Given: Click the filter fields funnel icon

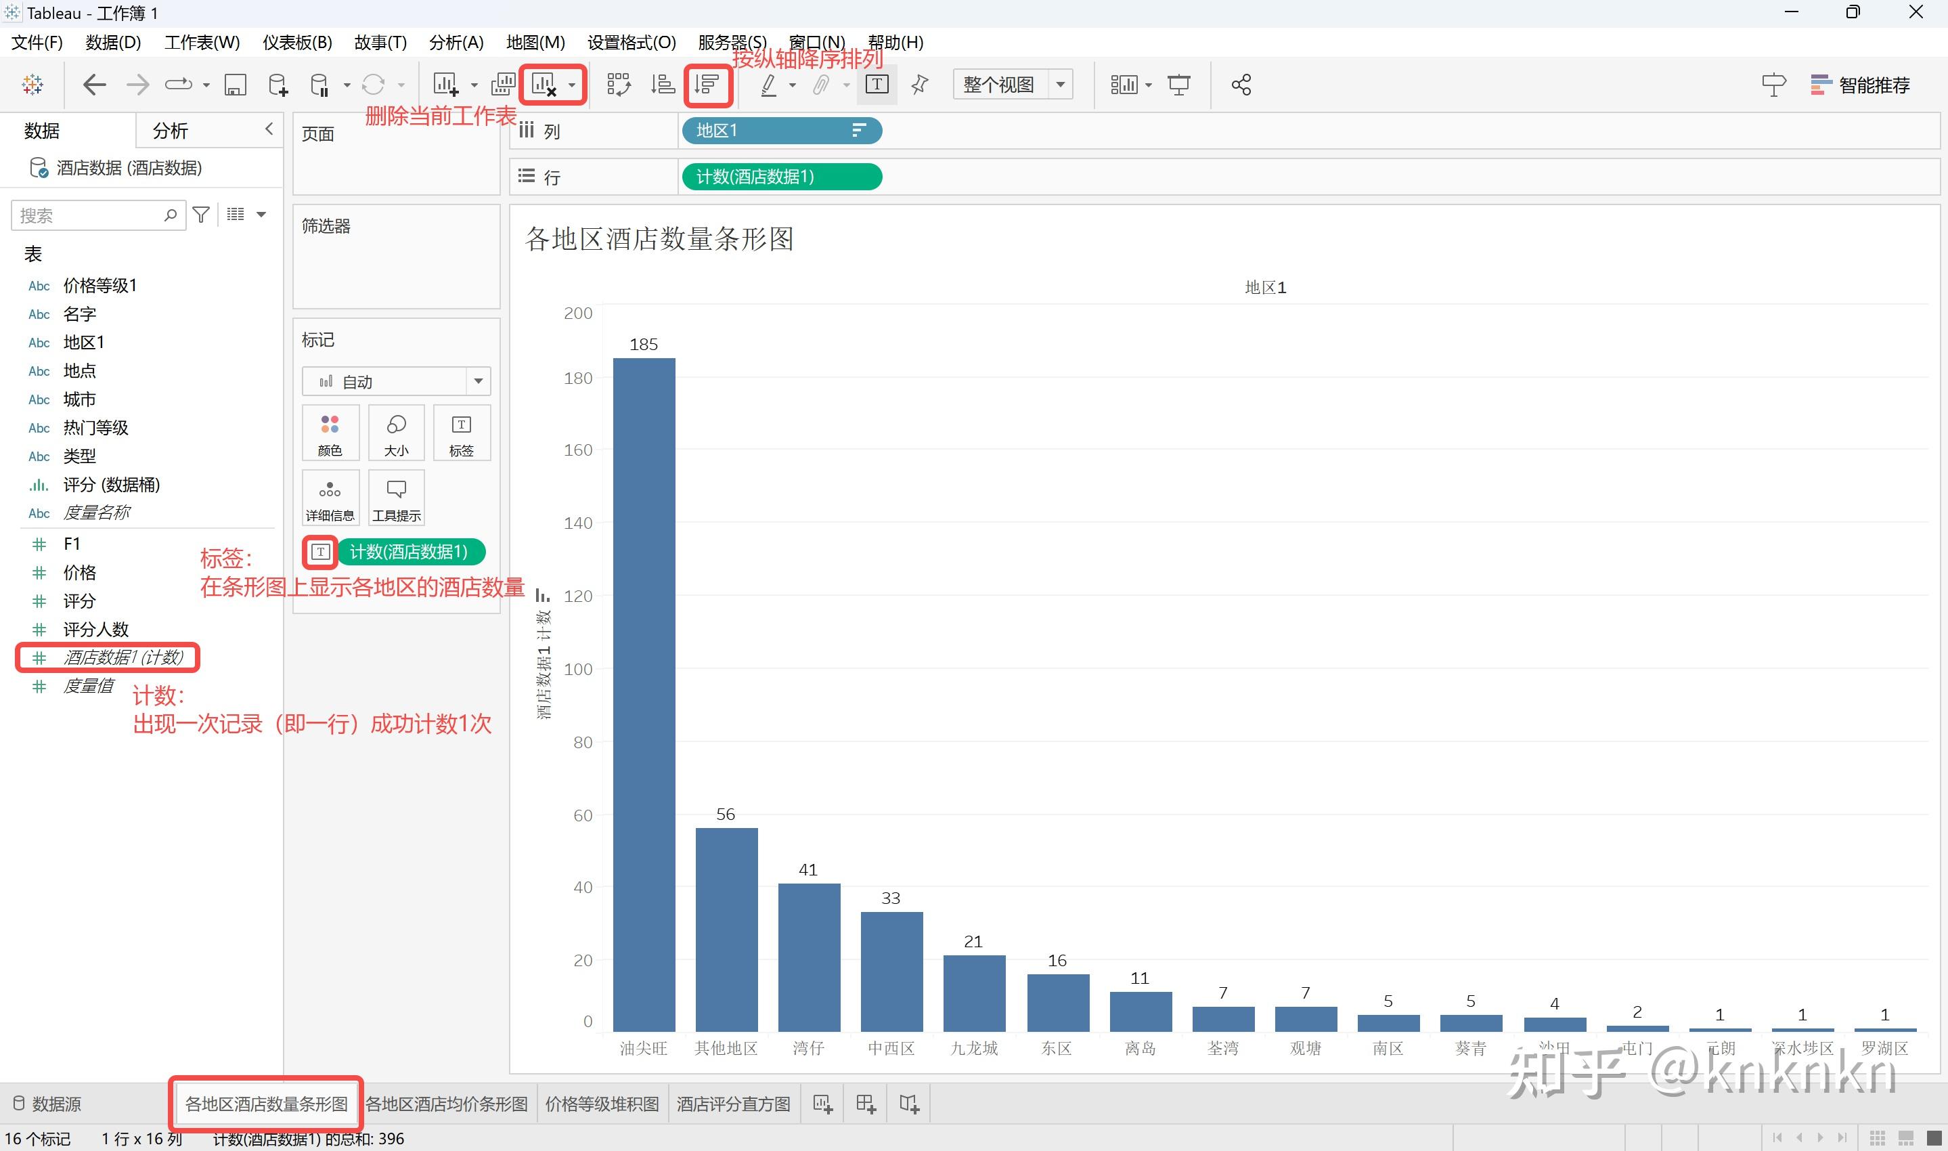Looking at the screenshot, I should pos(201,215).
